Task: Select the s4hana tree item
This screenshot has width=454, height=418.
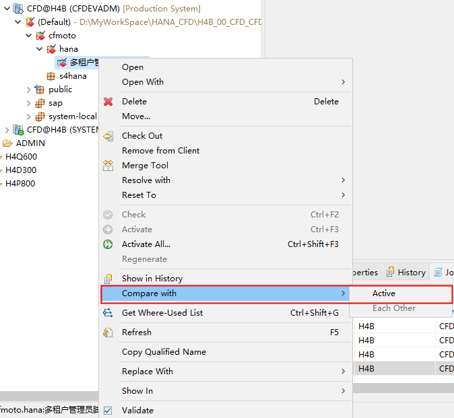Action: click(x=73, y=76)
